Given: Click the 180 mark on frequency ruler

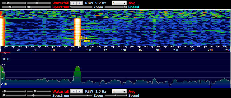Looking at the screenshot, I should 158,50.
